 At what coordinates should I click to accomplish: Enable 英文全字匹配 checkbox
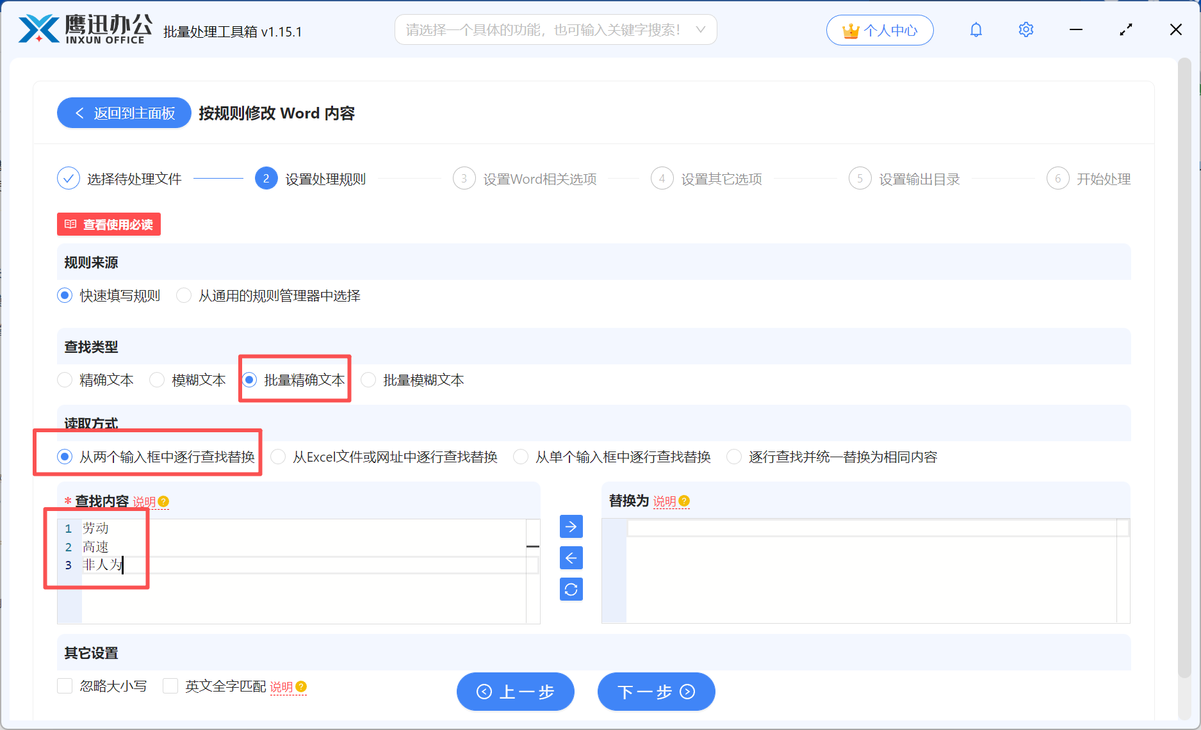[170, 686]
